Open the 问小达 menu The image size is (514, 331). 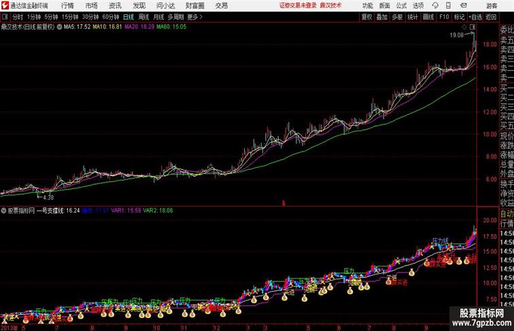click(x=165, y=5)
